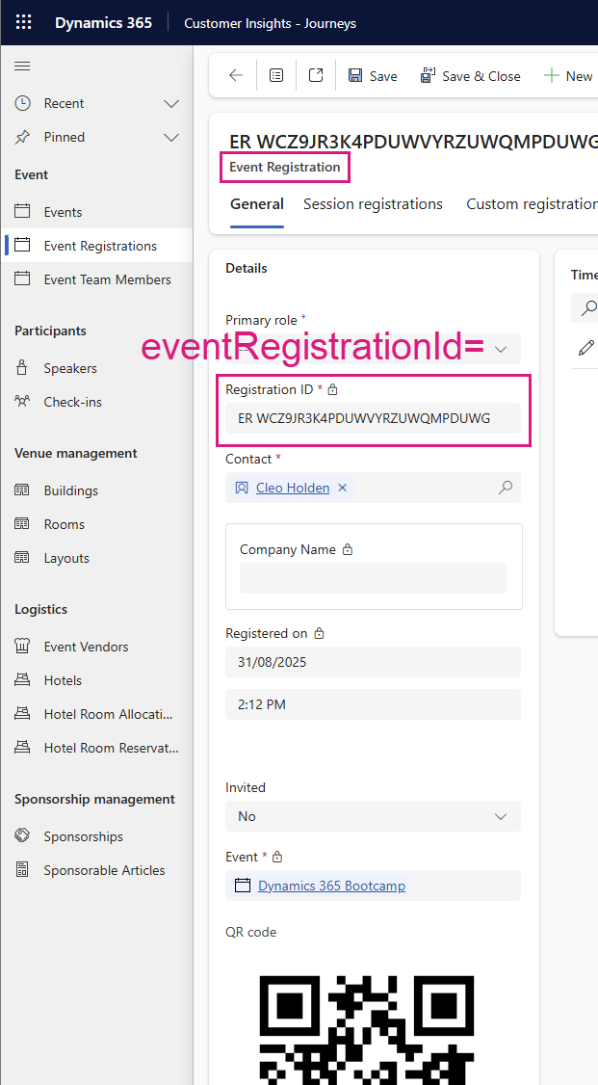The width and height of the screenshot is (598, 1085).
Task: Go back using the arrow icon
Action: pyautogui.click(x=236, y=76)
